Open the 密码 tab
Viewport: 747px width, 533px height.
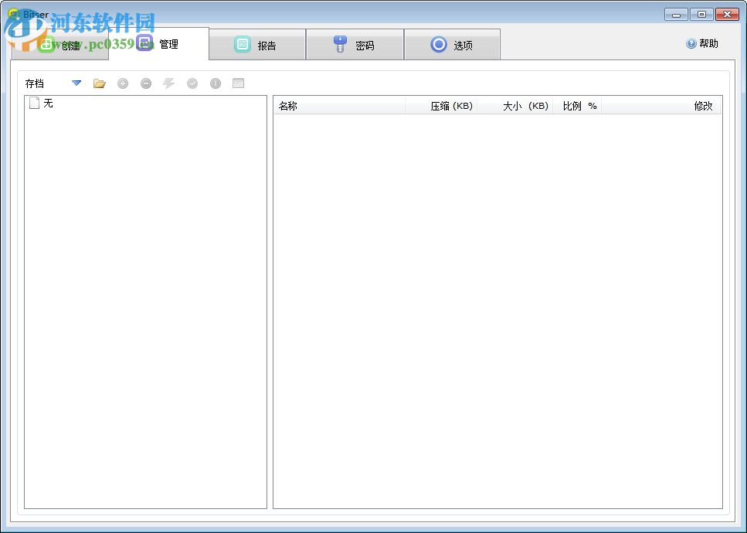tap(355, 44)
